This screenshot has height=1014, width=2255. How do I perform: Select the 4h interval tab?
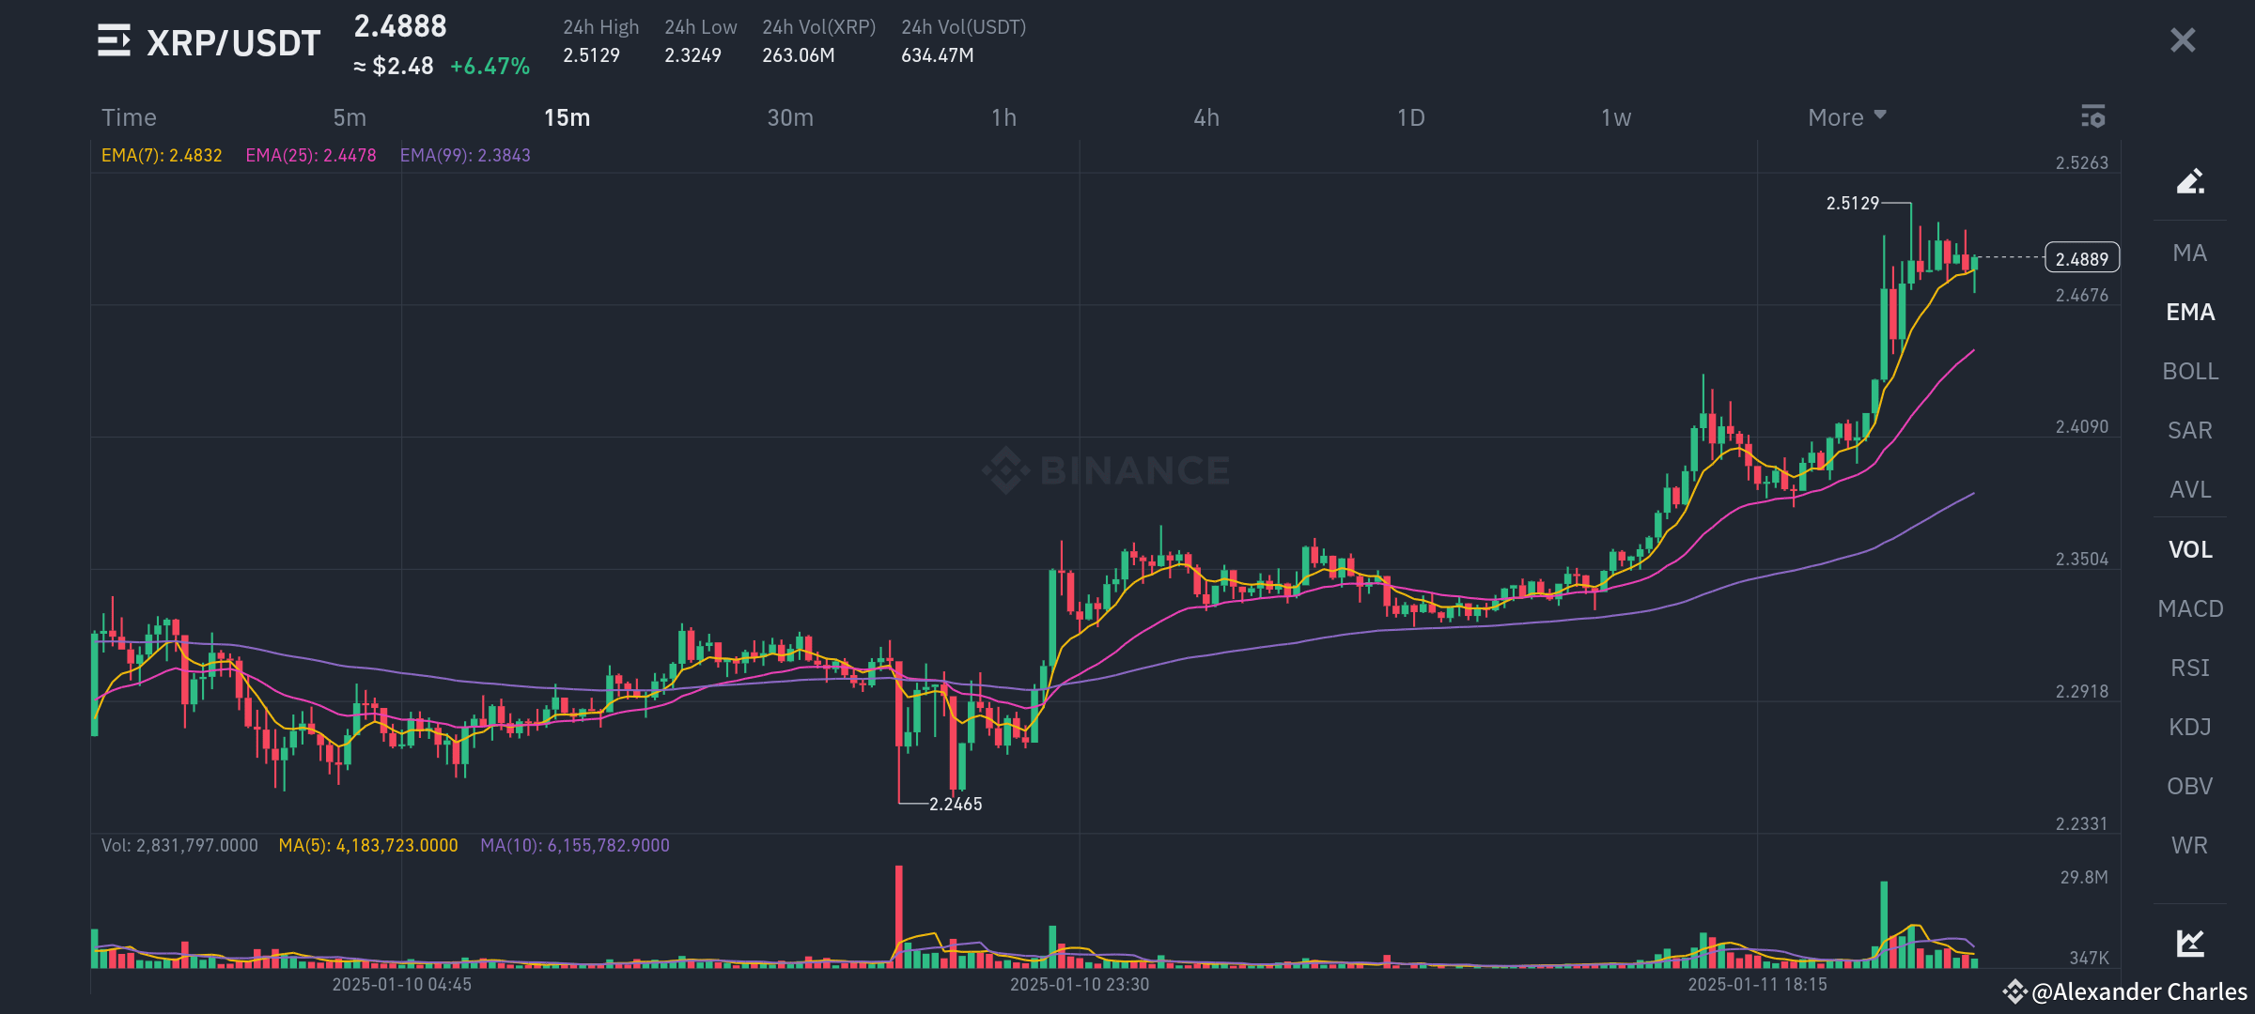click(x=1206, y=117)
